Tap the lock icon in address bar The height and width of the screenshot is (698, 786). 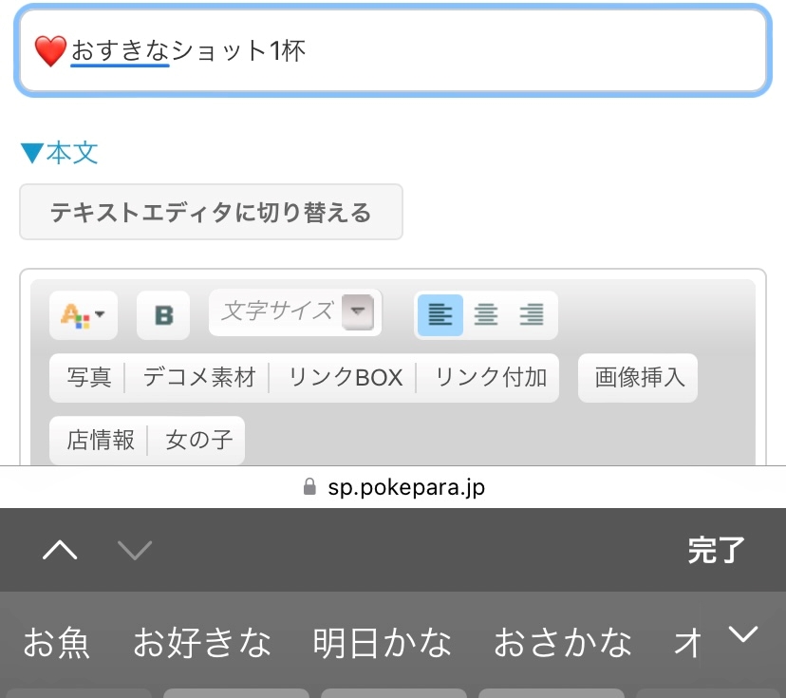point(309,487)
